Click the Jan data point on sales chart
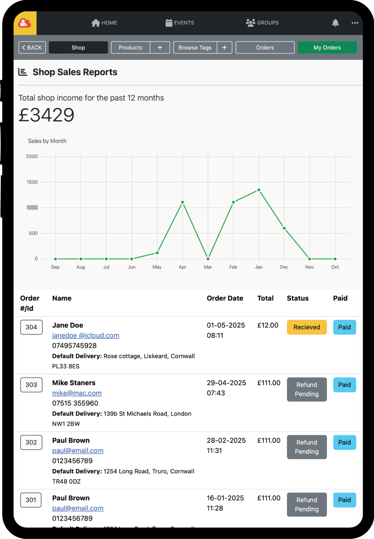Viewport: 374px width, 539px height. (259, 190)
